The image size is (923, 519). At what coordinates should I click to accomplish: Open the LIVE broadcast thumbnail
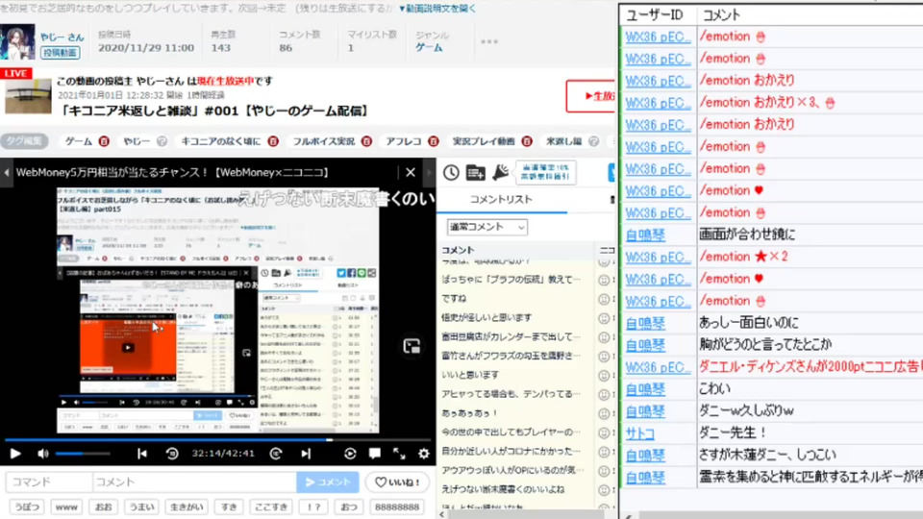[28, 96]
